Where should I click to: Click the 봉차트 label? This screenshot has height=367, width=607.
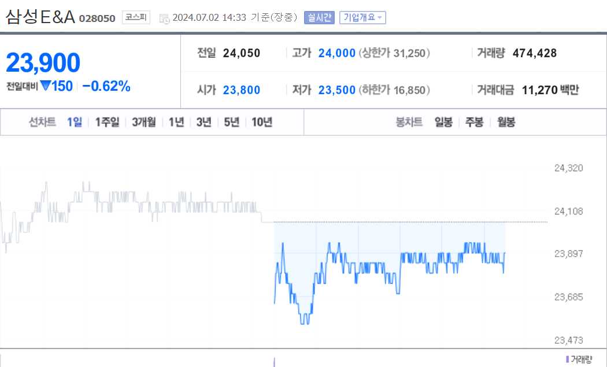tap(409, 123)
